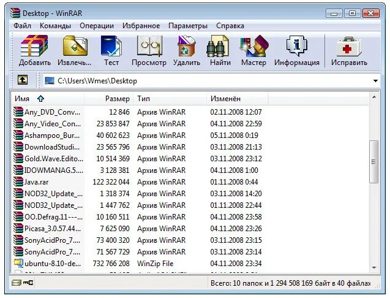Sort the list by the Имя column

click(47, 99)
